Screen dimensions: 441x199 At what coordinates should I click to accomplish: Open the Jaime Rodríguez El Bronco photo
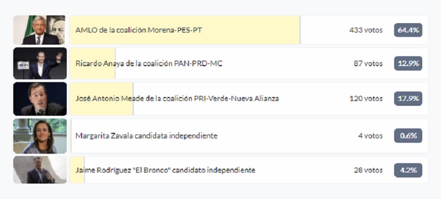[40, 170]
